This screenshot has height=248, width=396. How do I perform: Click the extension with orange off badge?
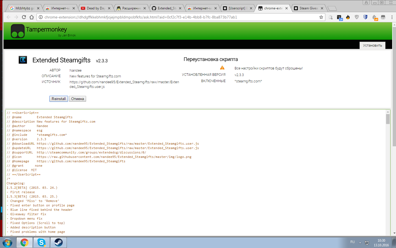pyautogui.click(x=375, y=18)
